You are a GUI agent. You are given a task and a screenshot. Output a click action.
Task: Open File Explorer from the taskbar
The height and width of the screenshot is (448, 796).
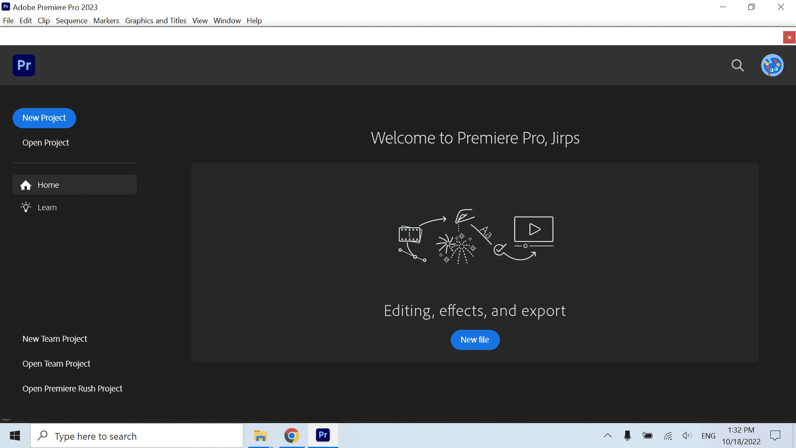260,436
